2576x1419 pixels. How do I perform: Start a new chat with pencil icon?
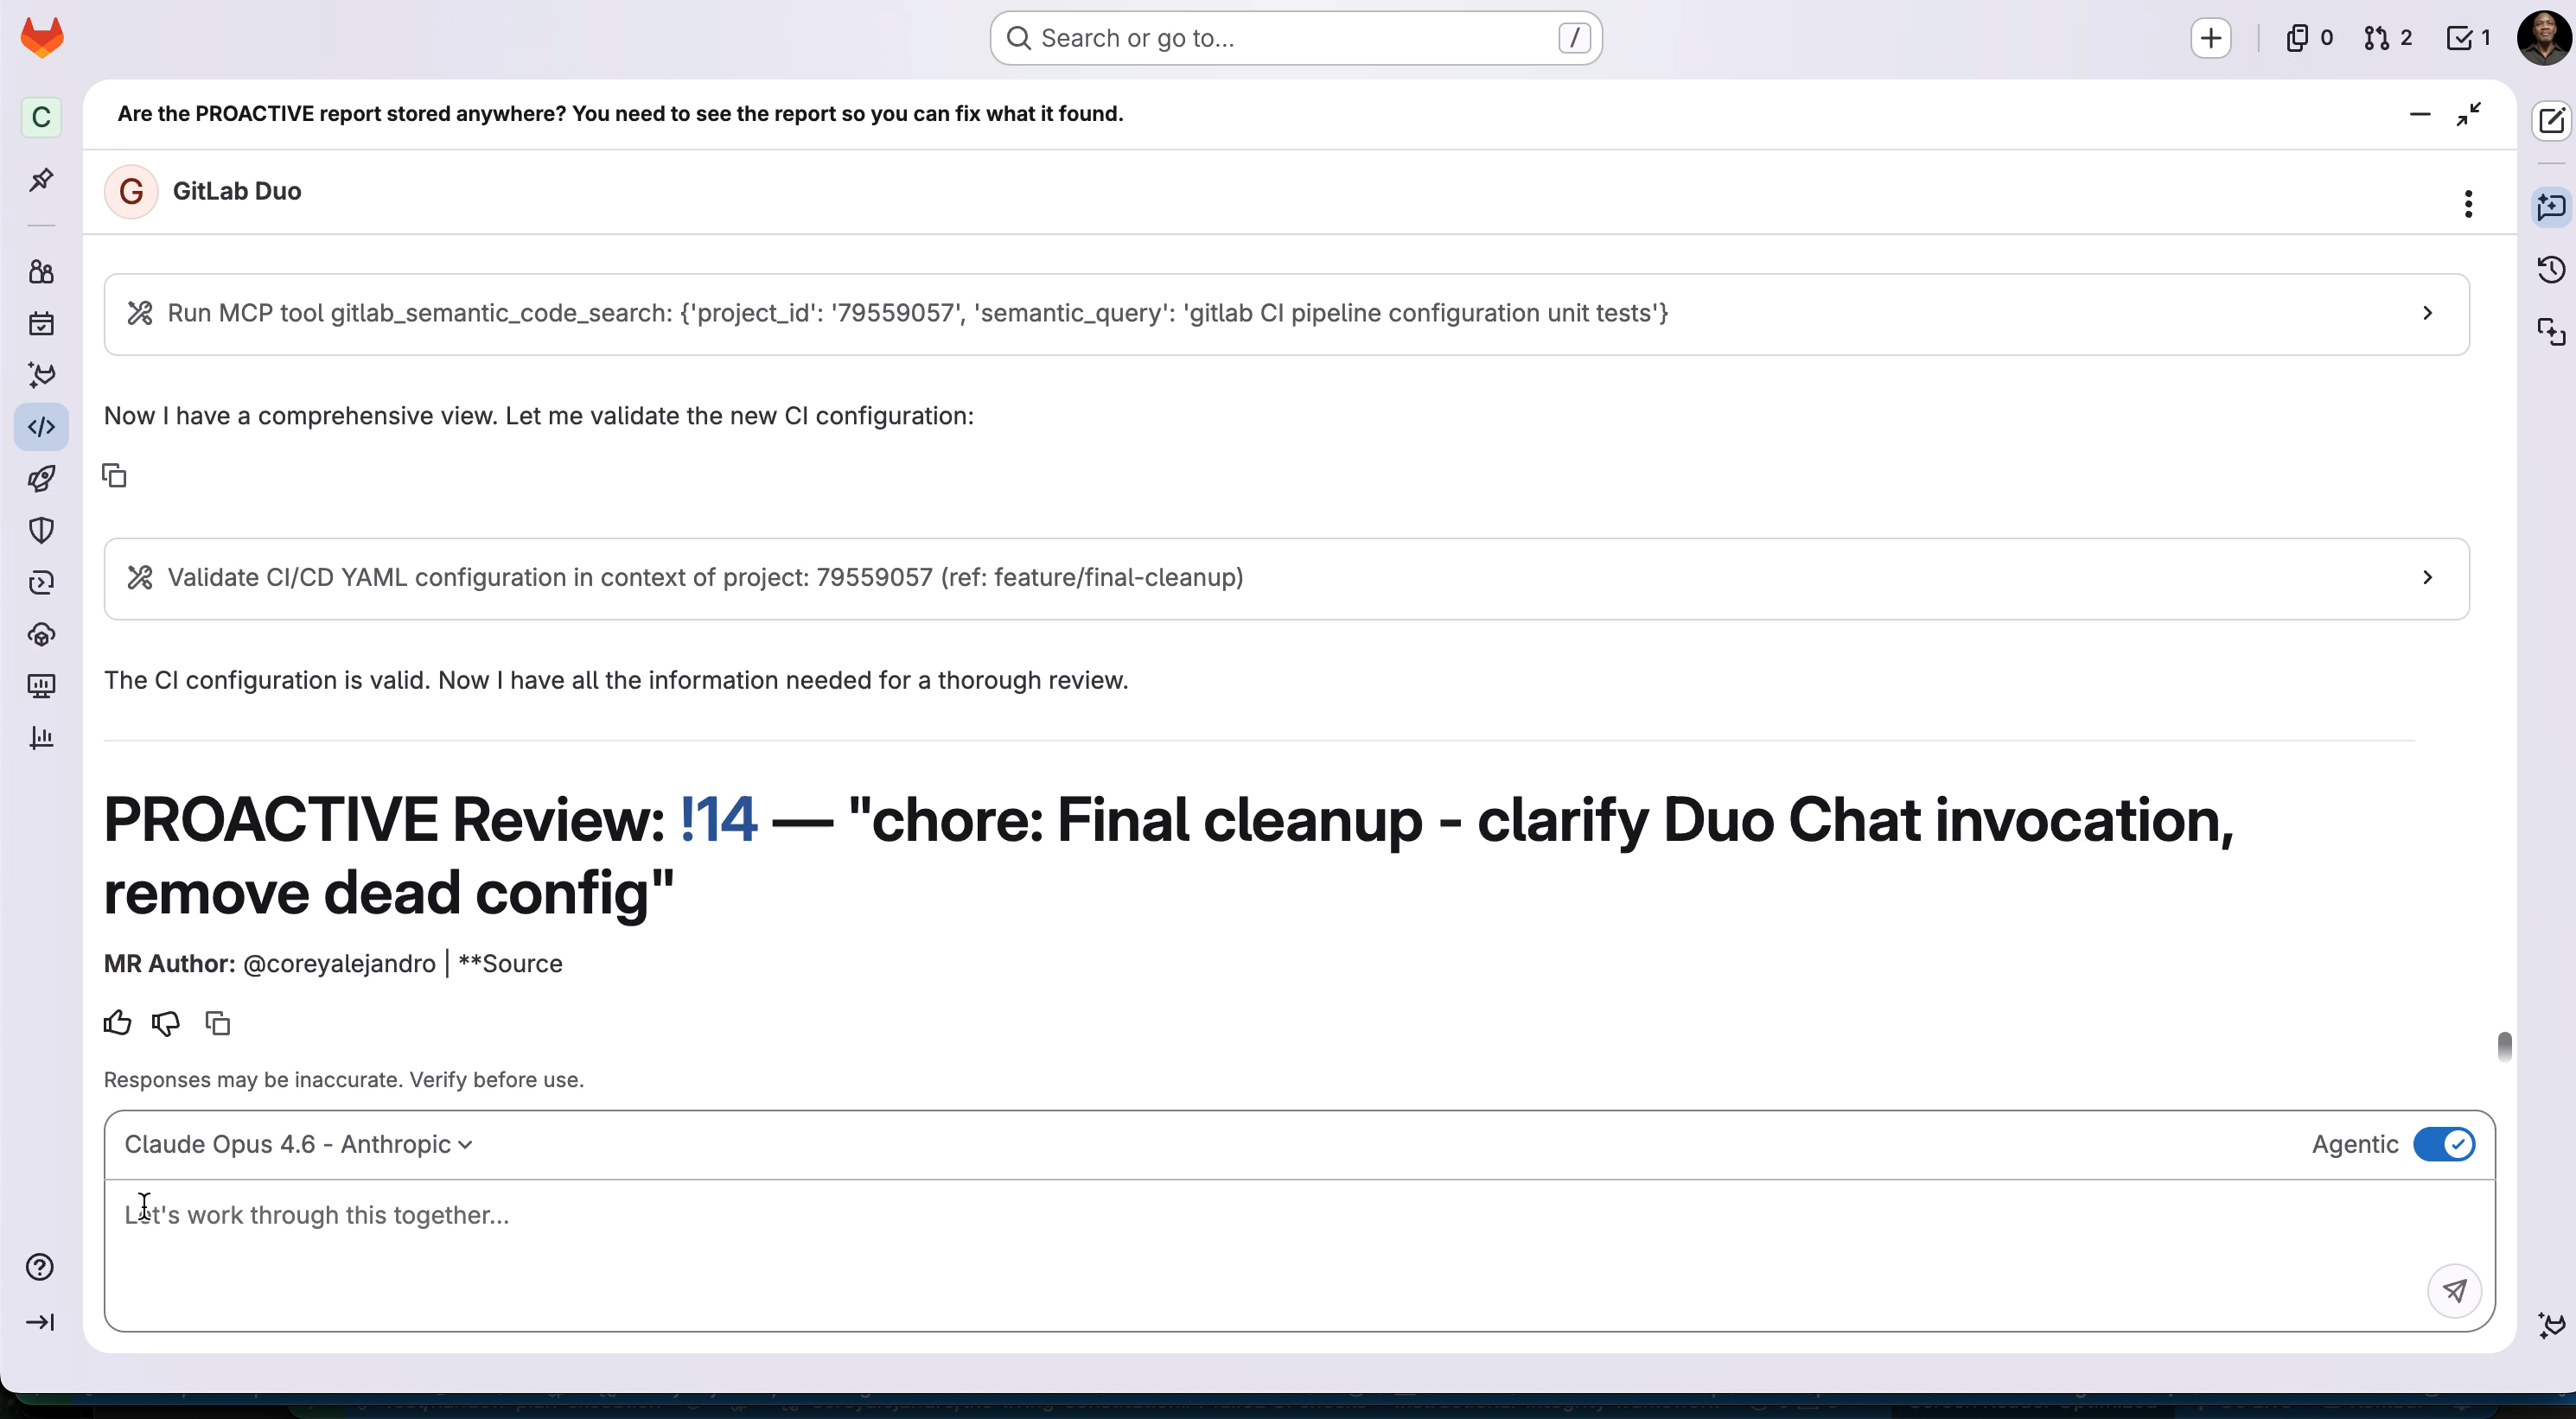(2551, 121)
